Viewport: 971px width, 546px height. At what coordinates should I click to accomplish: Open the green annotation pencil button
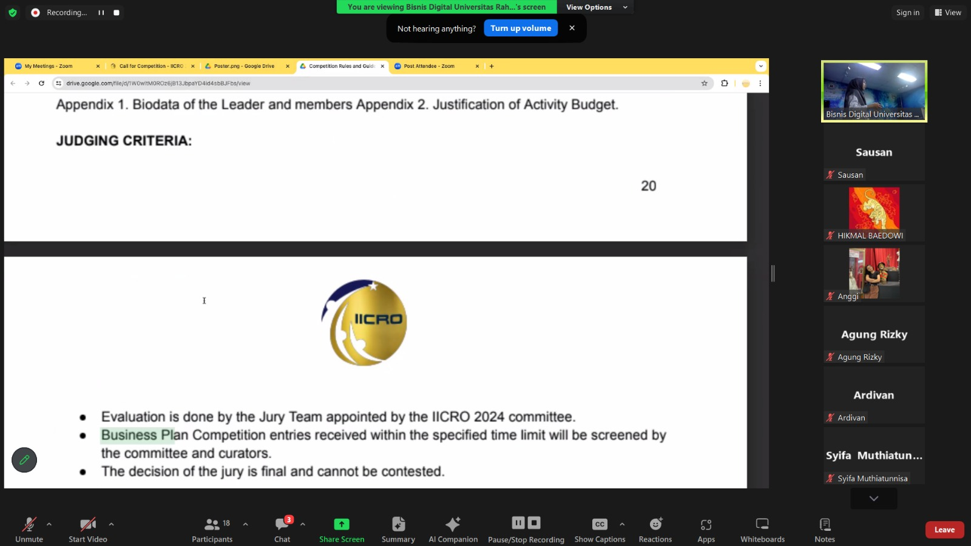tap(24, 460)
